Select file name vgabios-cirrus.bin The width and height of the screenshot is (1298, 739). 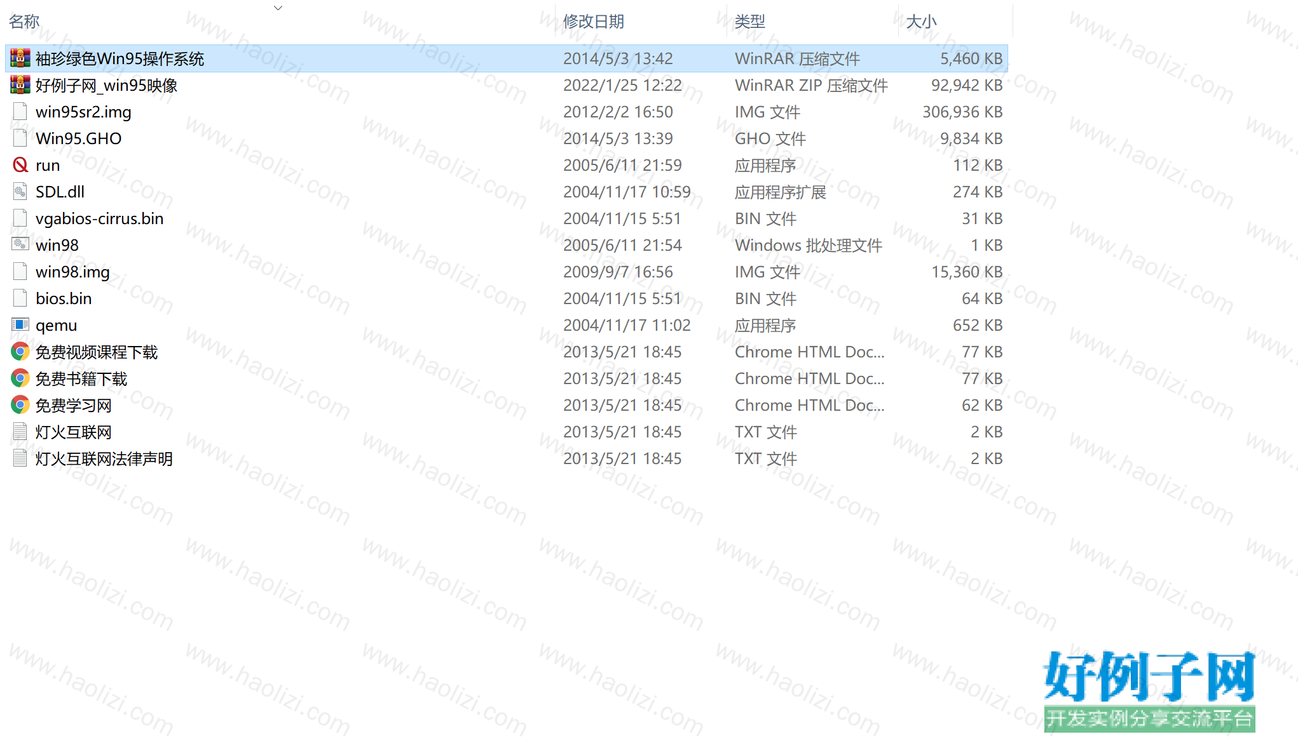99,219
